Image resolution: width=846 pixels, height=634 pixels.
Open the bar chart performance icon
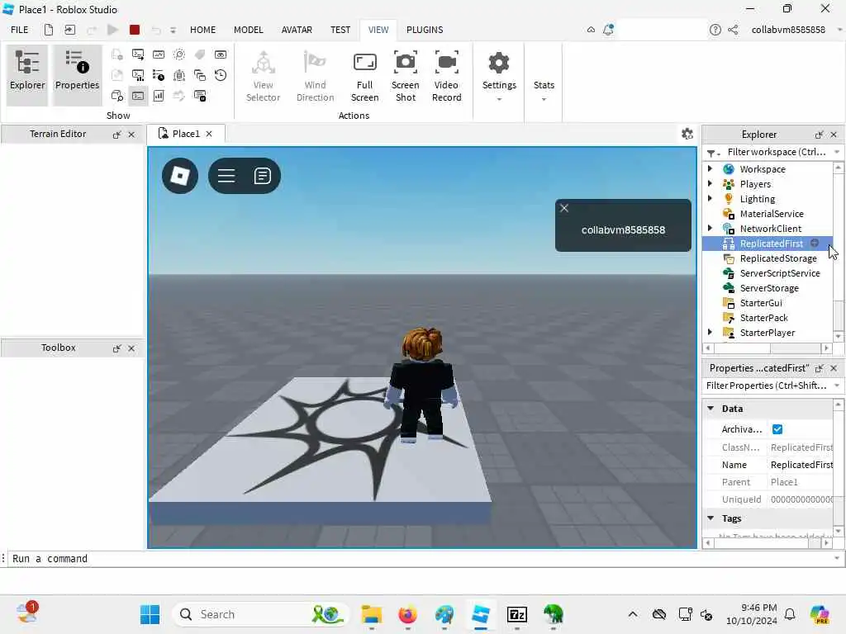pos(159,96)
